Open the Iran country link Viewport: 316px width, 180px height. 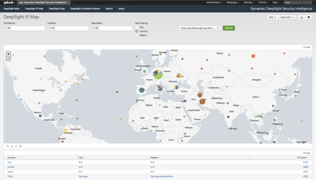[10, 162]
